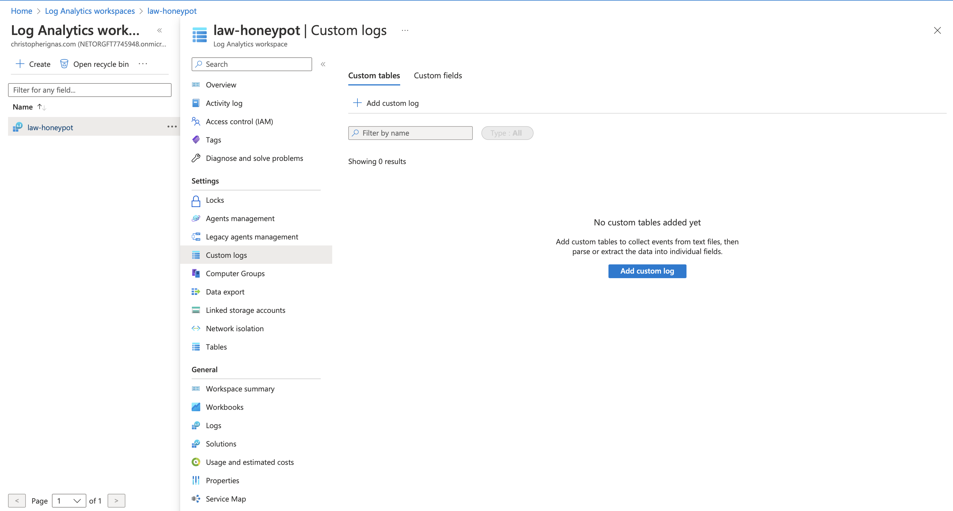Click the Service Map icon
The height and width of the screenshot is (511, 953).
tap(196, 499)
